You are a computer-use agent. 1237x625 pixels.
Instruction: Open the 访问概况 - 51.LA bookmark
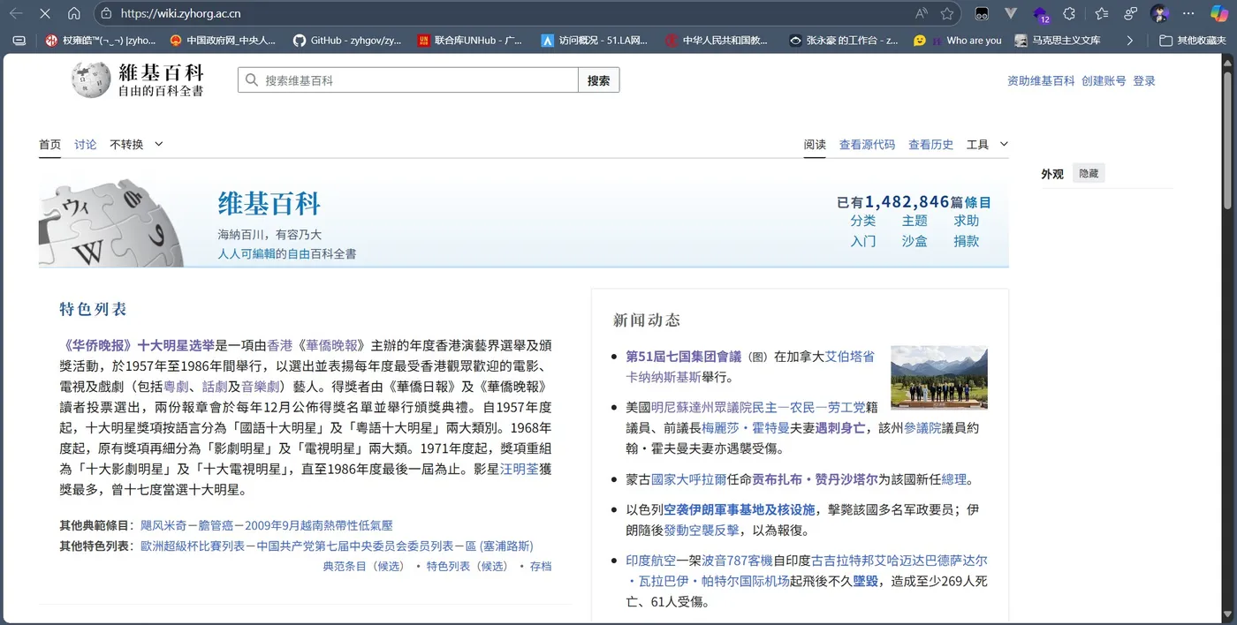pyautogui.click(x=594, y=40)
